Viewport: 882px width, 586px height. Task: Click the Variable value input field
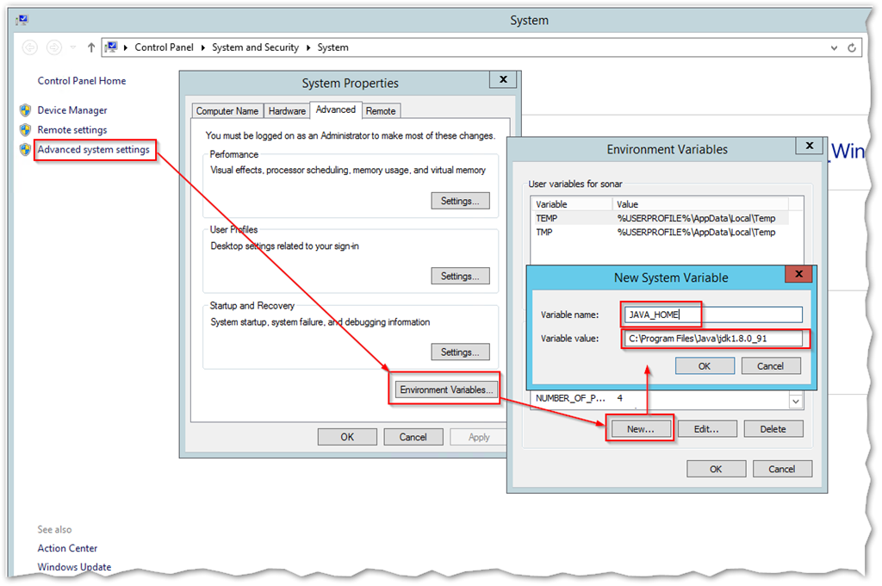click(x=713, y=339)
